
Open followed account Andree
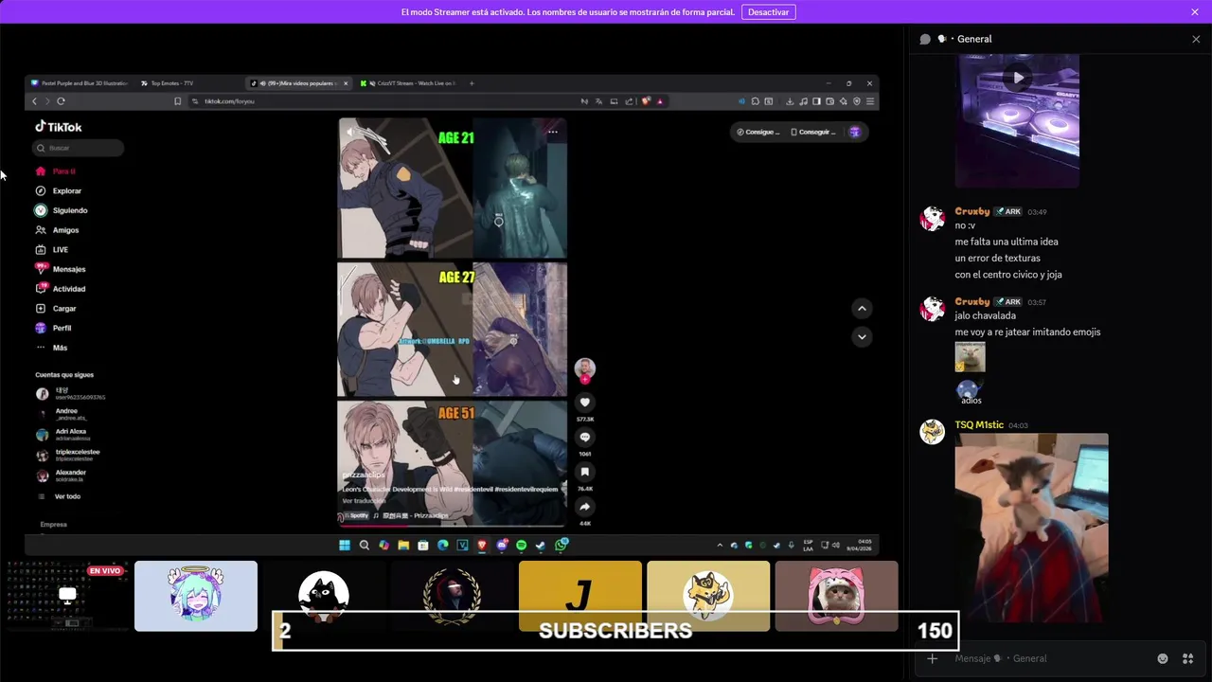62,414
